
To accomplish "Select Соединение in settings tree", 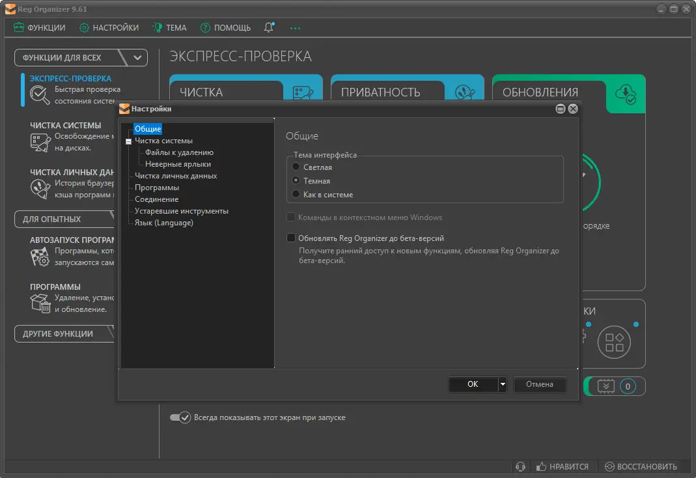I will point(157,199).
